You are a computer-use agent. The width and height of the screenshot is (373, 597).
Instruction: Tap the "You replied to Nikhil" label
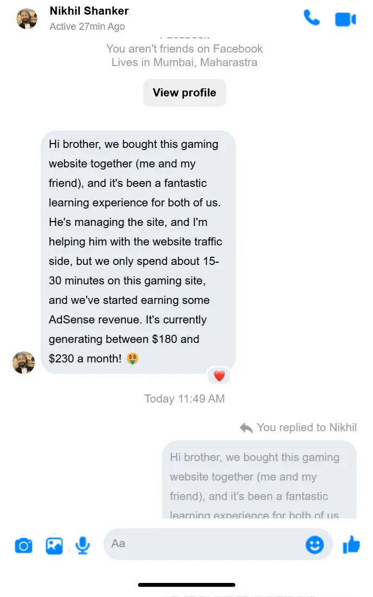pyautogui.click(x=306, y=427)
